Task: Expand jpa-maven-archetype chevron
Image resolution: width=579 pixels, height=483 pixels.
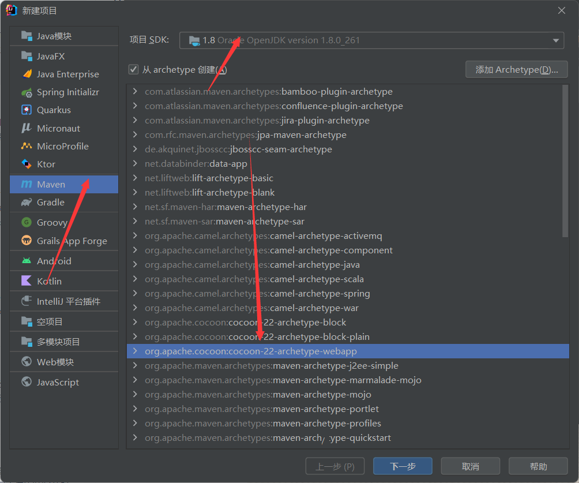Action: pos(135,134)
